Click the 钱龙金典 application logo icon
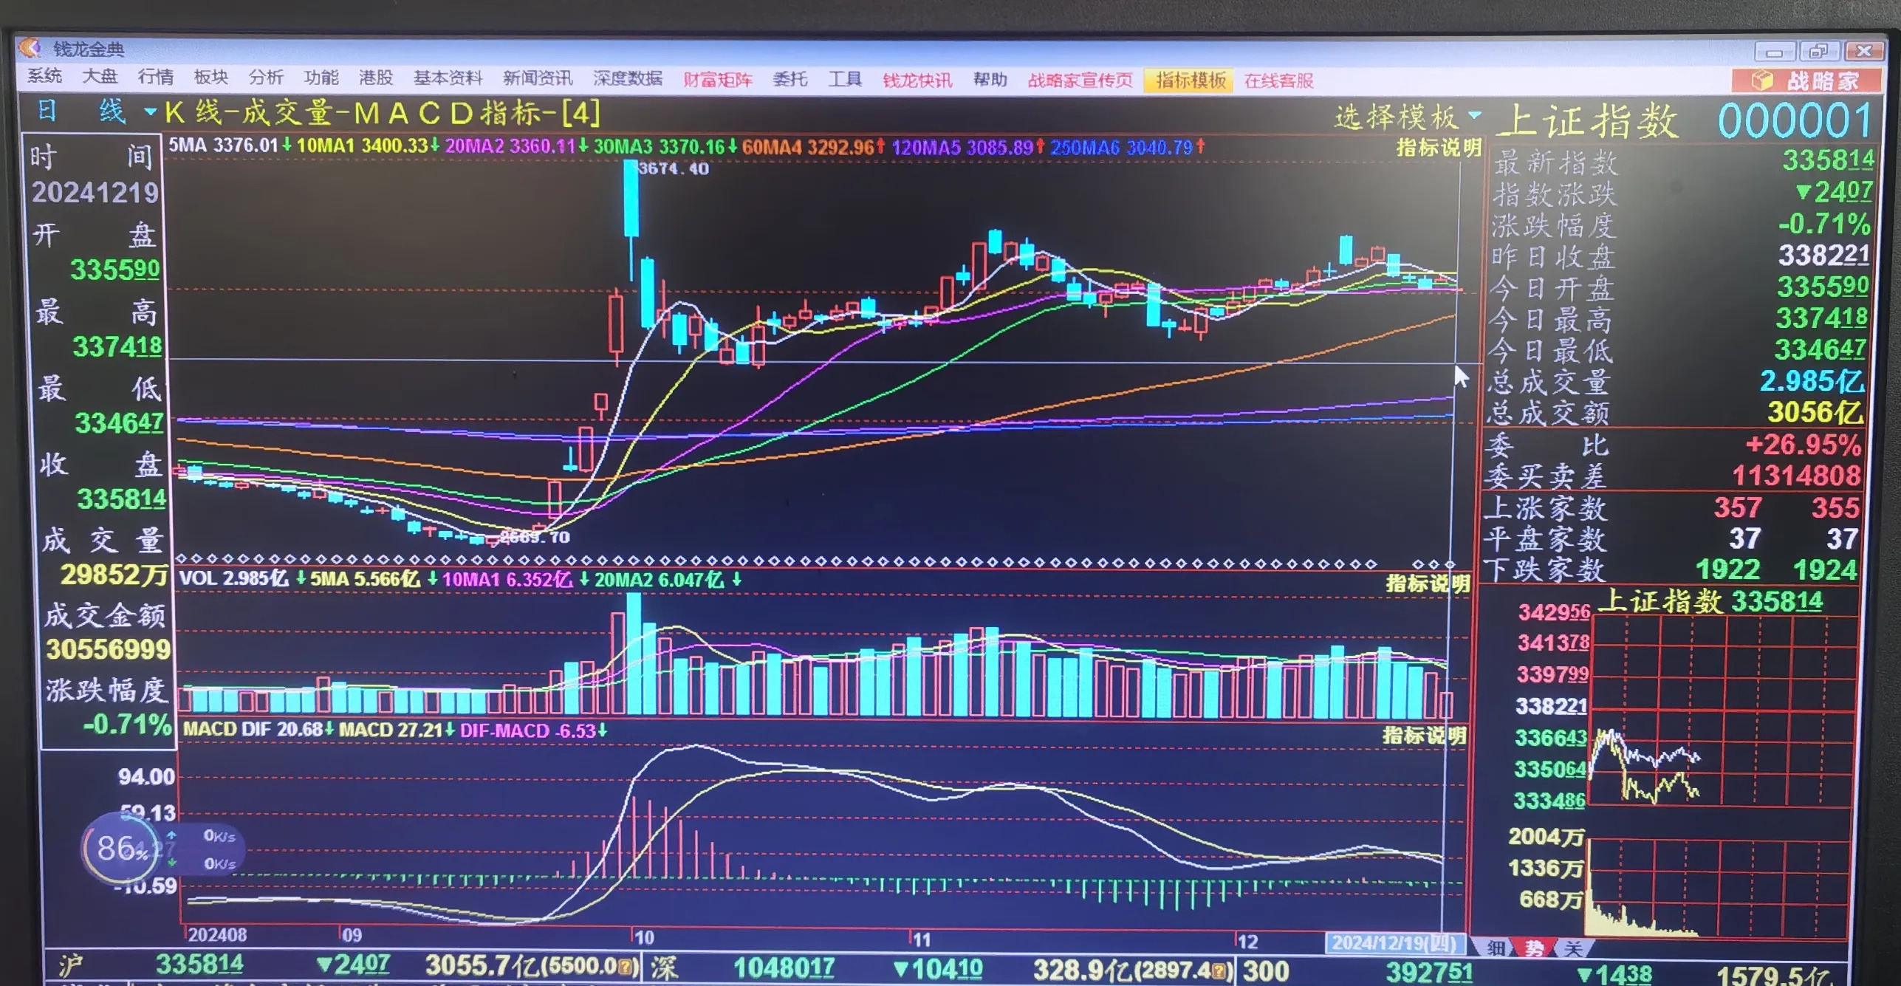The image size is (1901, 986). pos(30,48)
